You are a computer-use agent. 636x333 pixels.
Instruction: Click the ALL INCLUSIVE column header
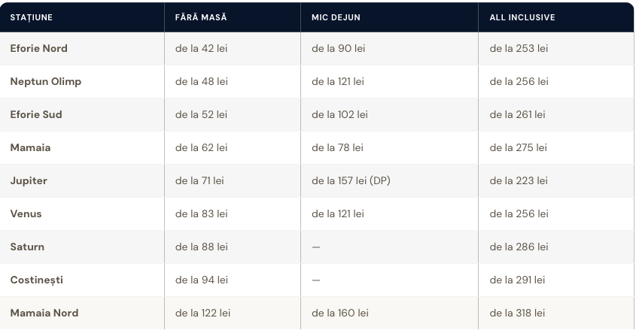pyautogui.click(x=522, y=17)
